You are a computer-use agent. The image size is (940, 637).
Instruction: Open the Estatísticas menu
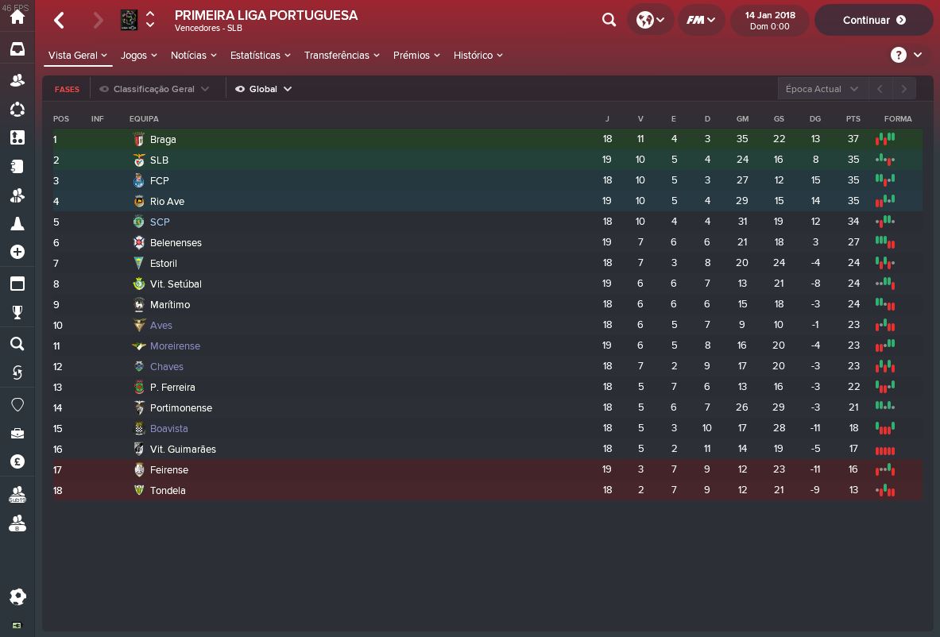[260, 56]
